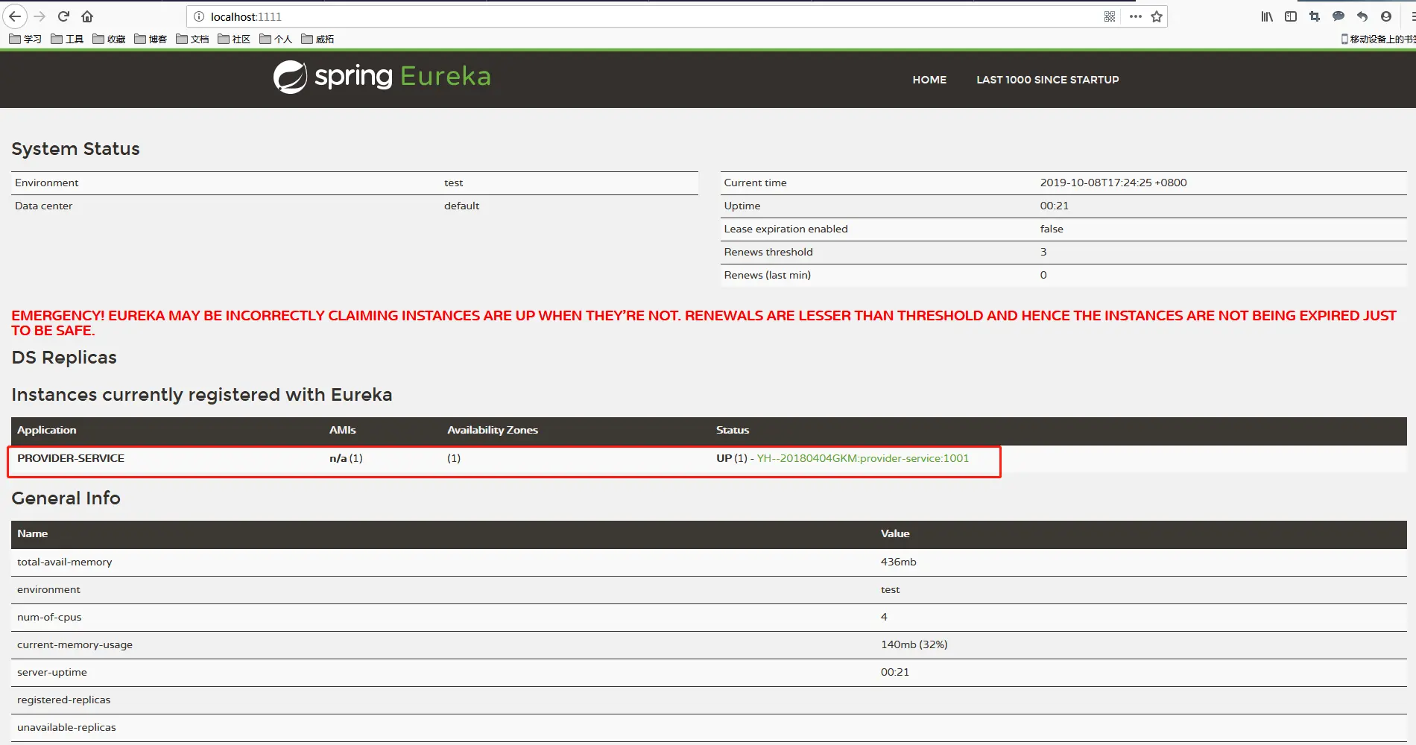
Task: Click the Status column header
Action: [733, 430]
